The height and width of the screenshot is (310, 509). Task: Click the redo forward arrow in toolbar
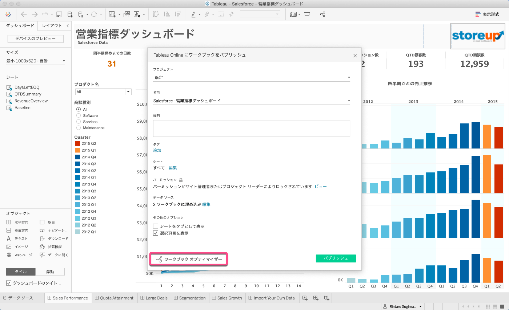[x=35, y=14]
